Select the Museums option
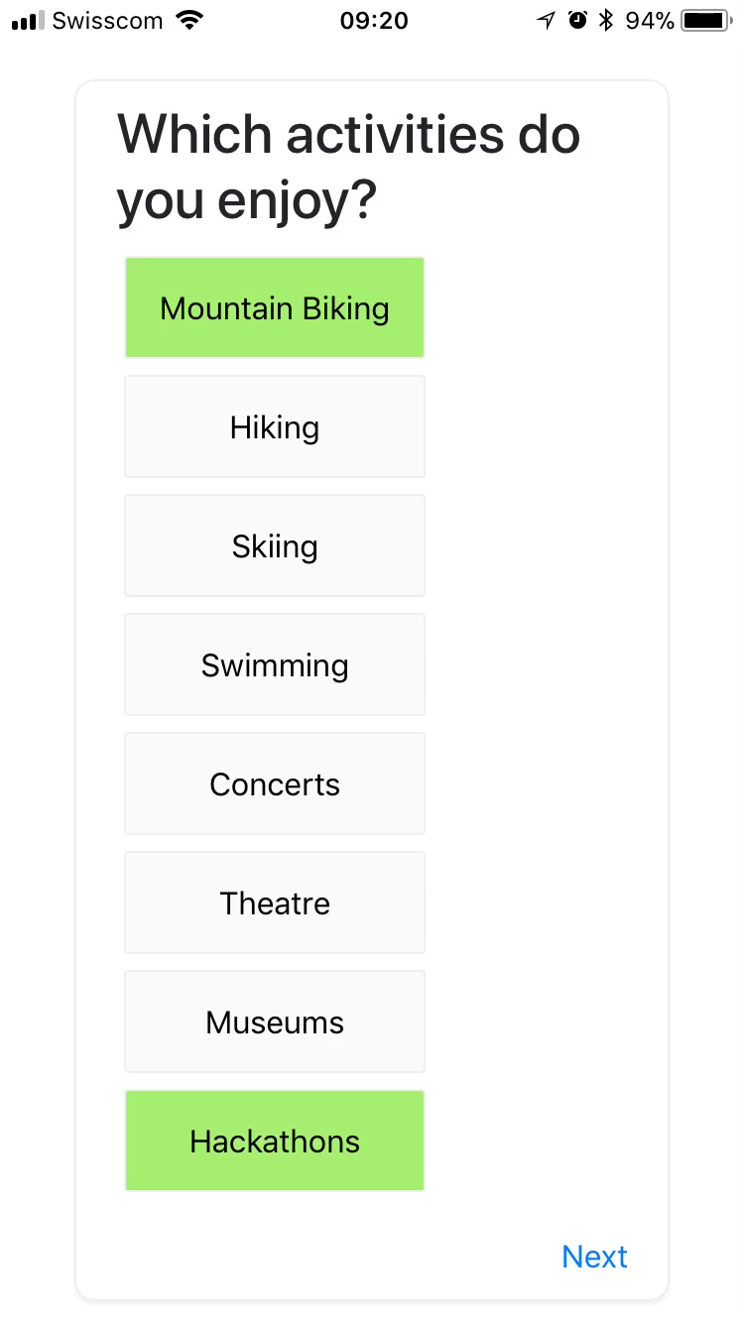 click(x=275, y=1022)
